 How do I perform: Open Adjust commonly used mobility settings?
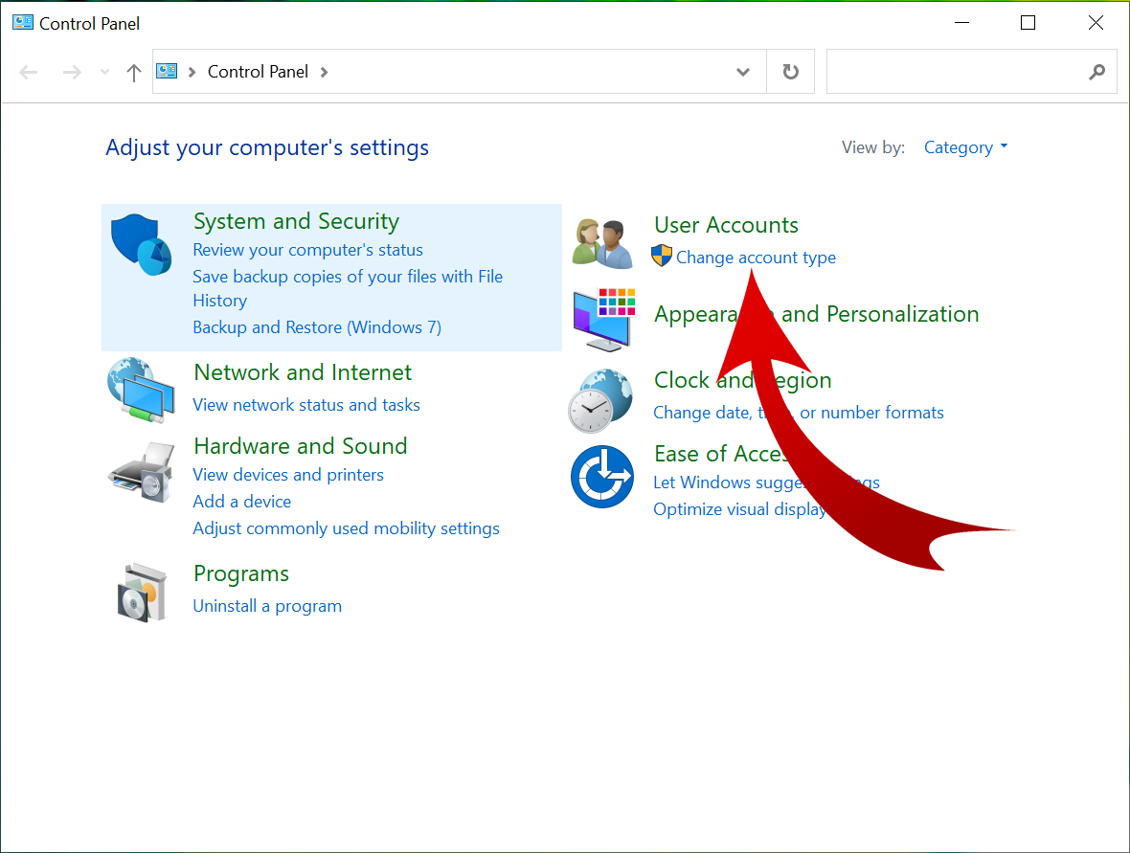coord(346,528)
